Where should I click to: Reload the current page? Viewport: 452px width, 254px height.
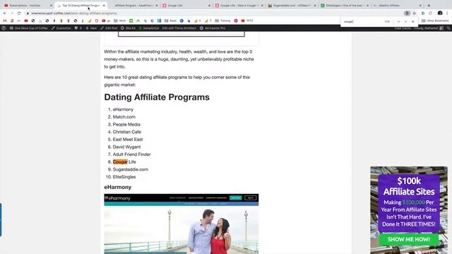[x=19, y=13]
